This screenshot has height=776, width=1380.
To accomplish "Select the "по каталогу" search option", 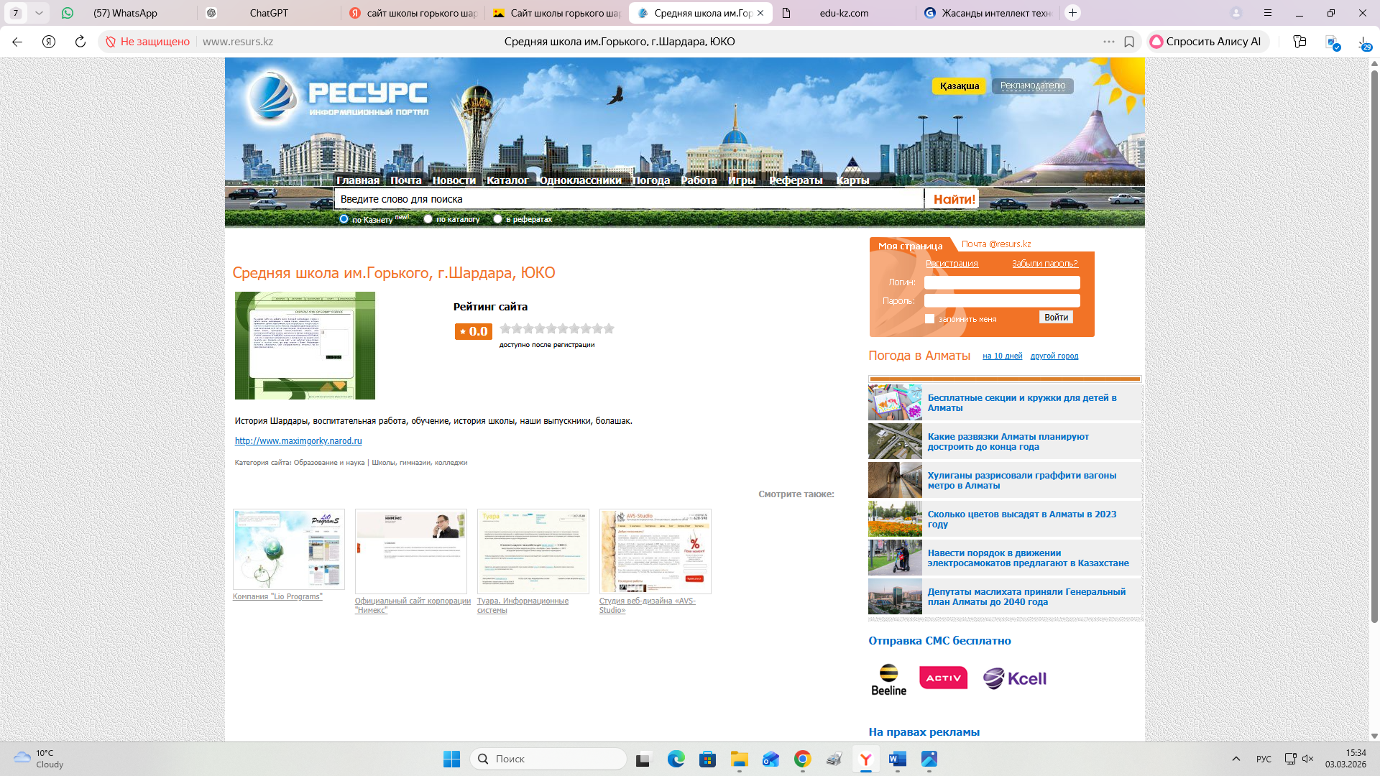I will coord(428,219).
